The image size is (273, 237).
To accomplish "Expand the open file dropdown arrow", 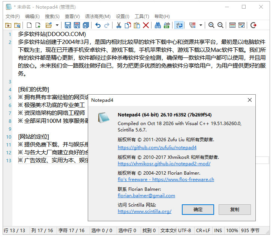I will 57,25.
